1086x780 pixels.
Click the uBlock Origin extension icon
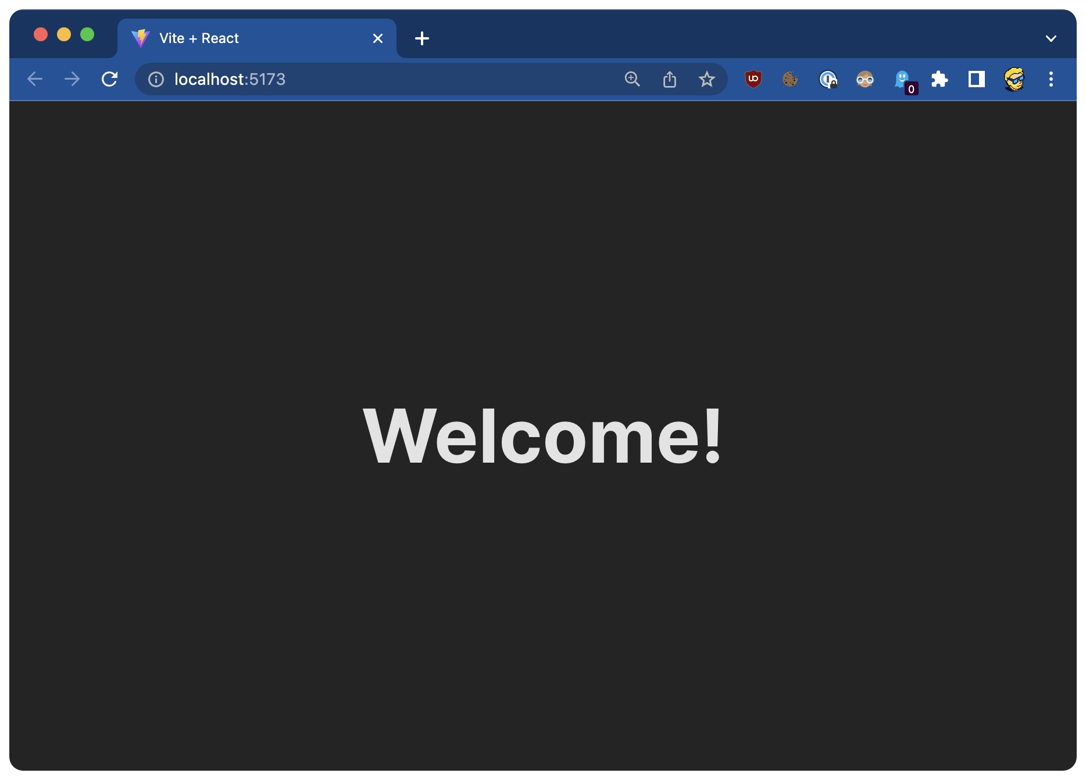coord(753,79)
